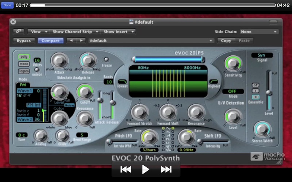Click the Tune 0 c field

[x=22, y=135]
